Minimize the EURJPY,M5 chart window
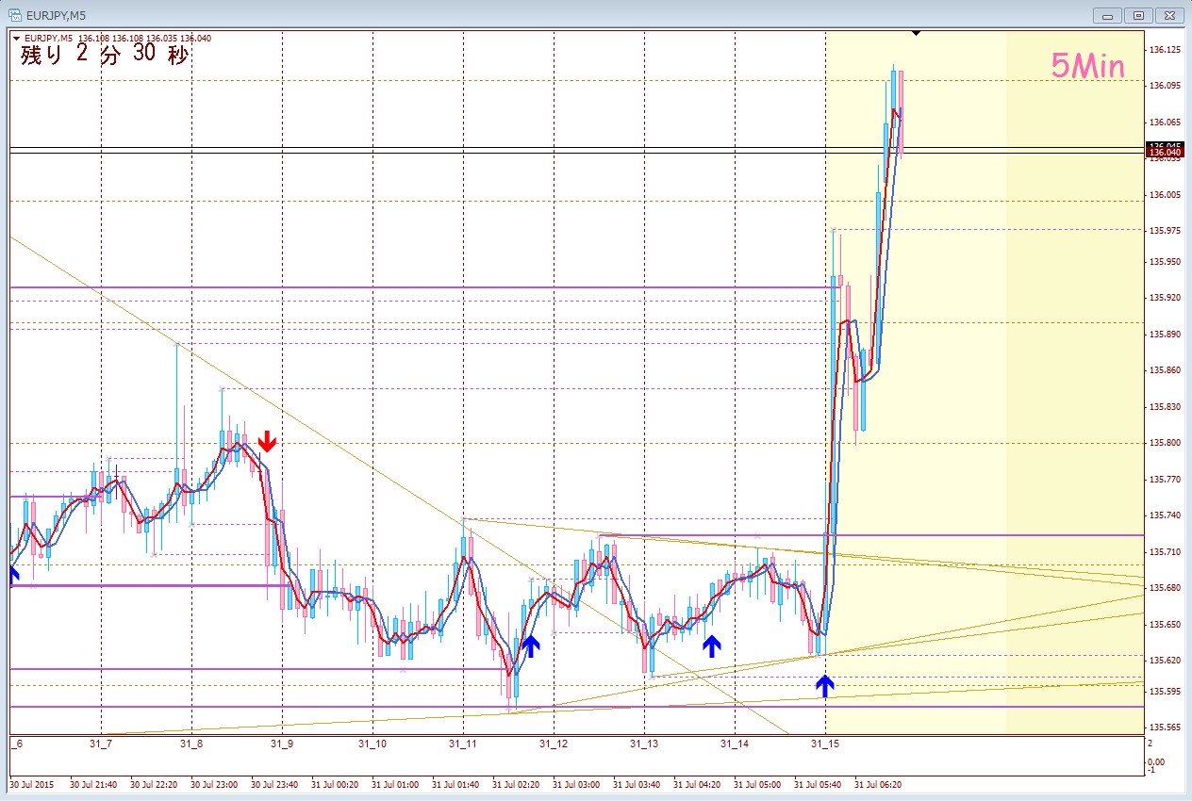1192x801 pixels. [1108, 15]
